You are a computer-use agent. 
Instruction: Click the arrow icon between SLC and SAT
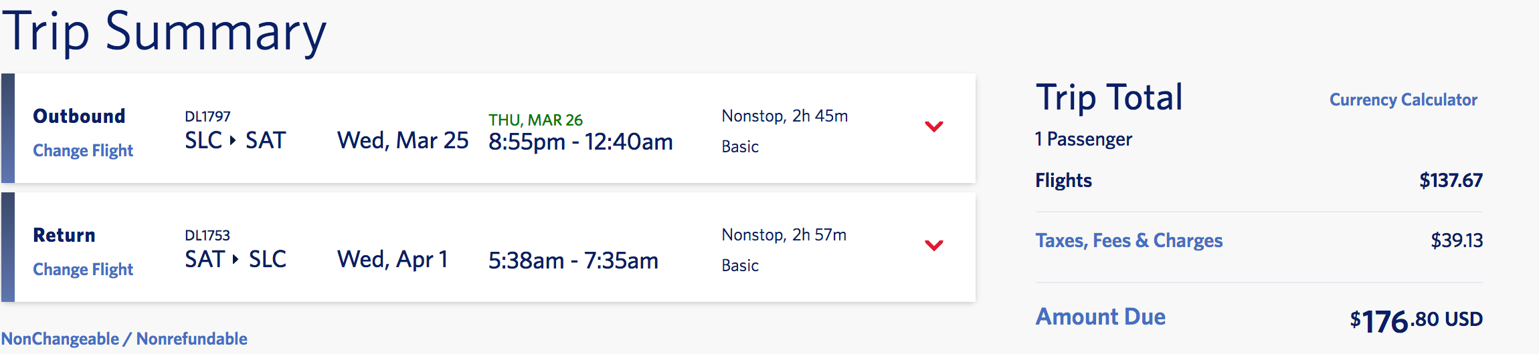[233, 141]
